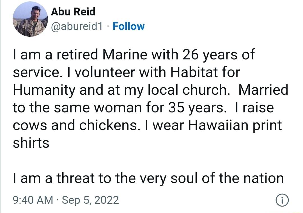Open the profile via the display name

point(73,12)
